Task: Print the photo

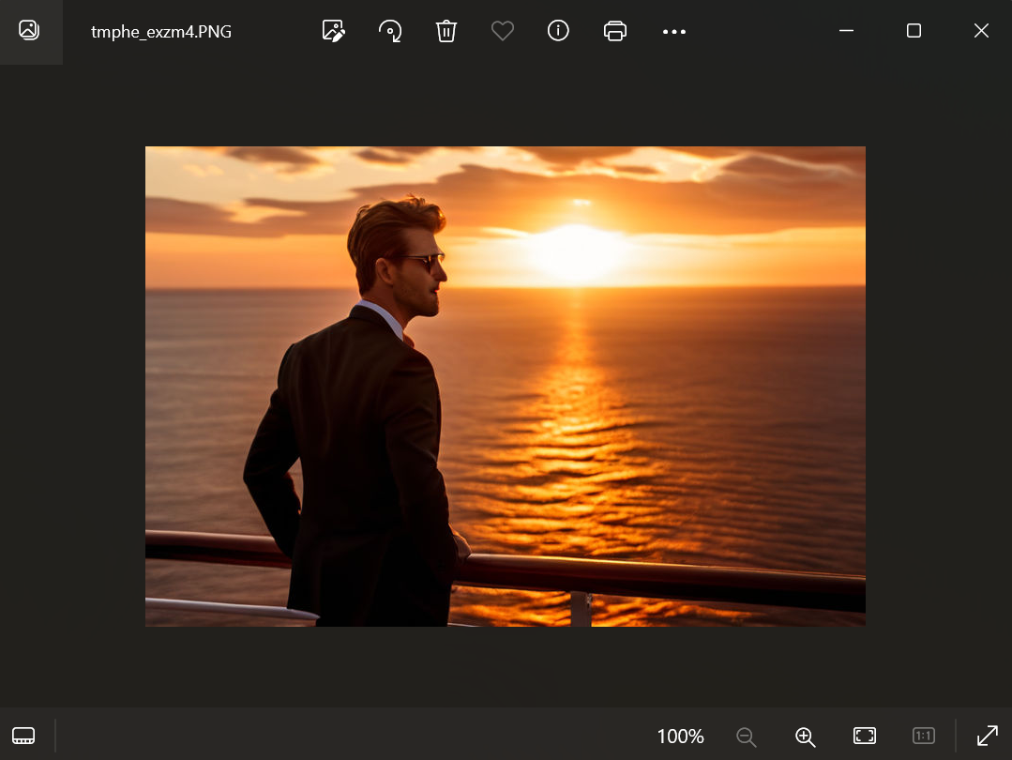Action: pyautogui.click(x=615, y=31)
